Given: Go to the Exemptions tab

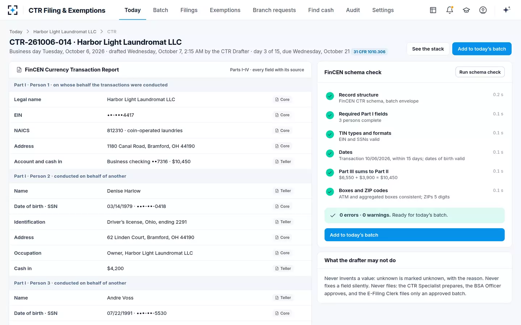Looking at the screenshot, I should (x=225, y=10).
